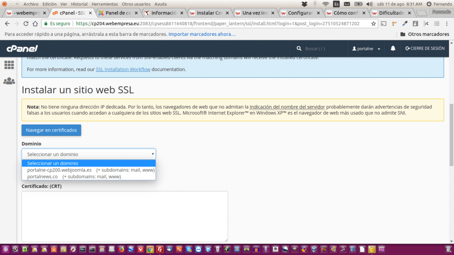Open the Archivo menu

click(x=31, y=4)
